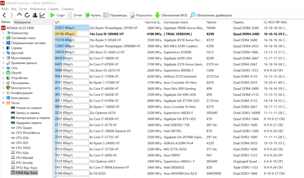
Task: Expand the Компьютер tree node
Action: pos(3,33)
